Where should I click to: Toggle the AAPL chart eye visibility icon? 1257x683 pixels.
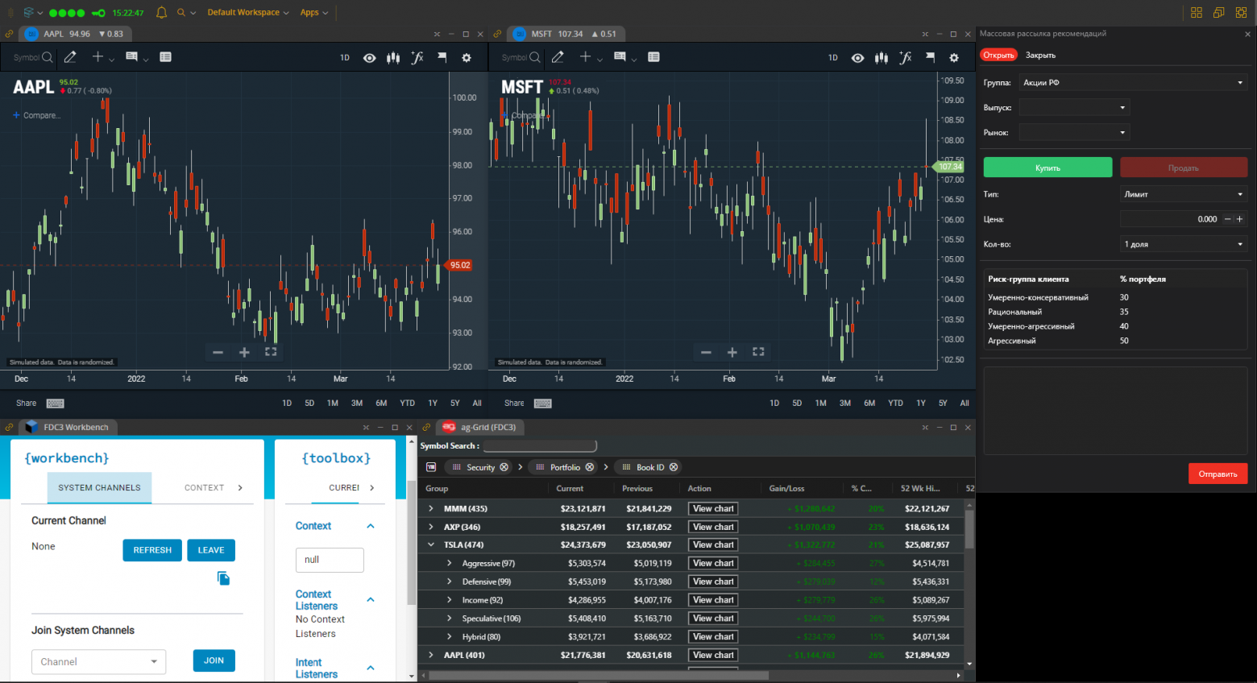click(369, 58)
